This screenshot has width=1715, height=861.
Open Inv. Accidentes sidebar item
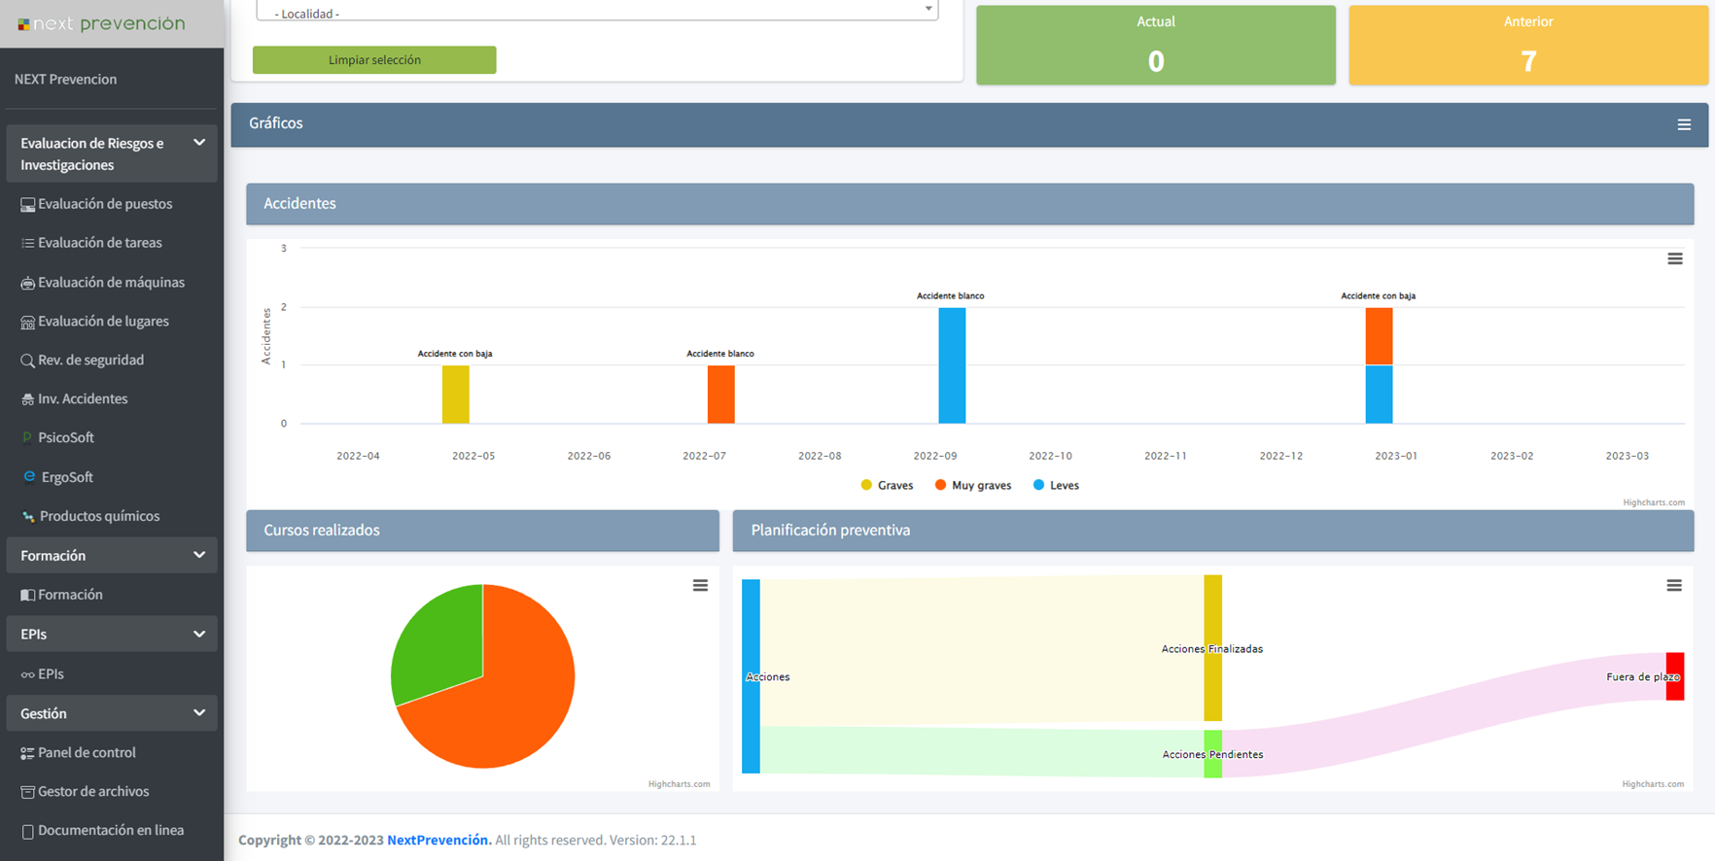pyautogui.click(x=74, y=399)
